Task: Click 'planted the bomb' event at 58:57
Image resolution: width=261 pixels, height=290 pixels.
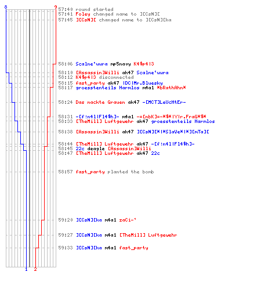Action: (x=130, y=172)
